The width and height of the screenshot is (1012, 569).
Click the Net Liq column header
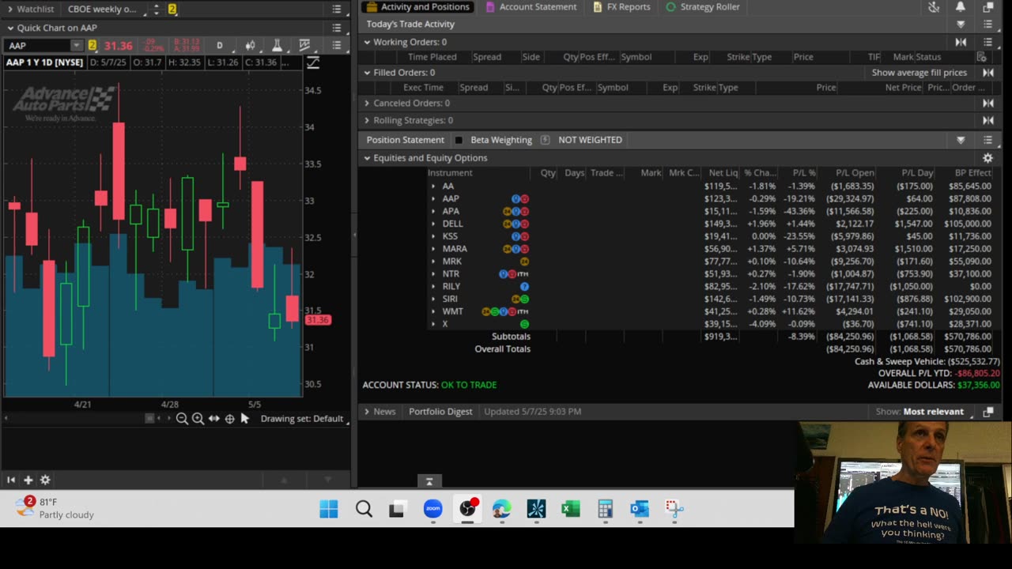[723, 173]
